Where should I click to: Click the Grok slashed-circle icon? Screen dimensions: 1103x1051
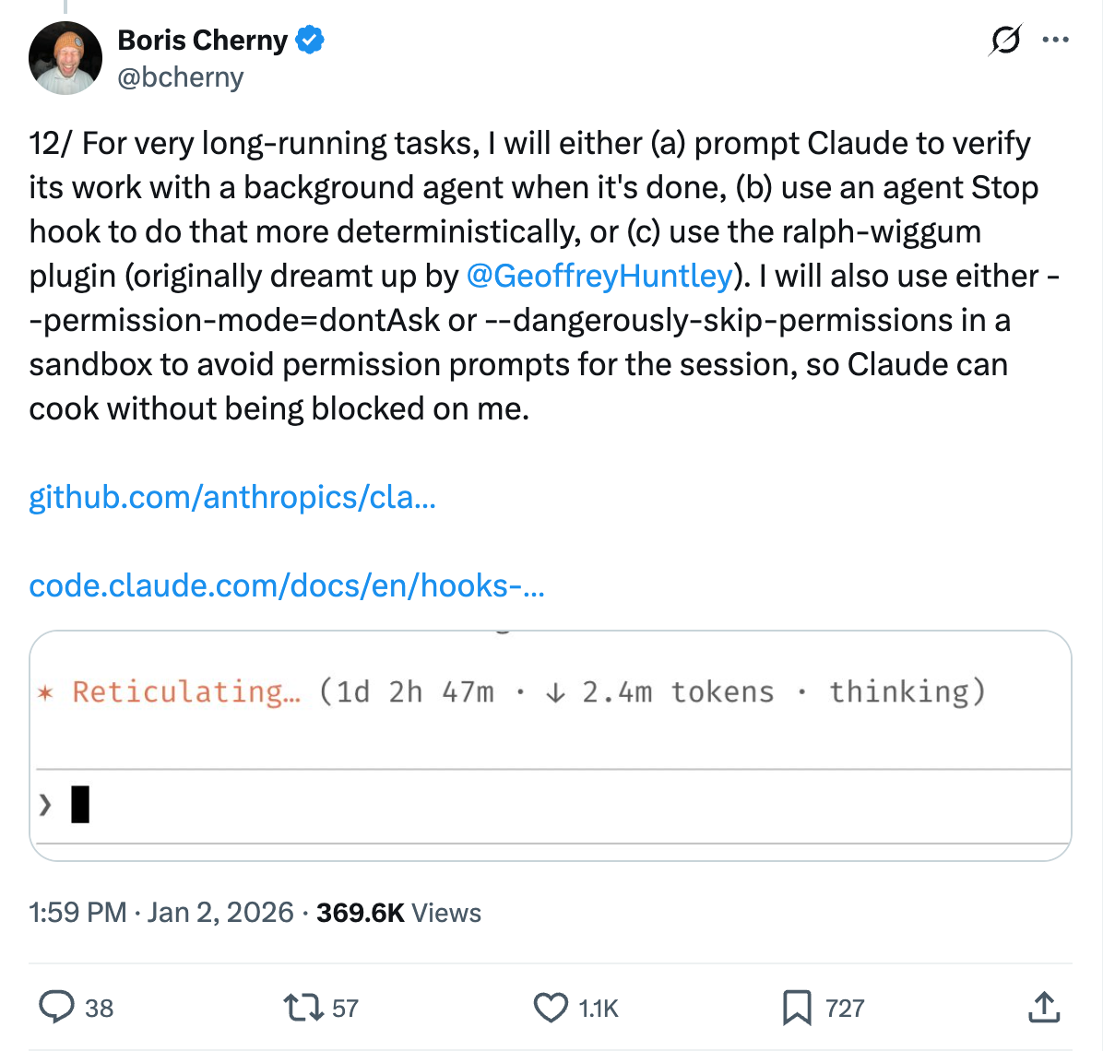pos(1004,41)
